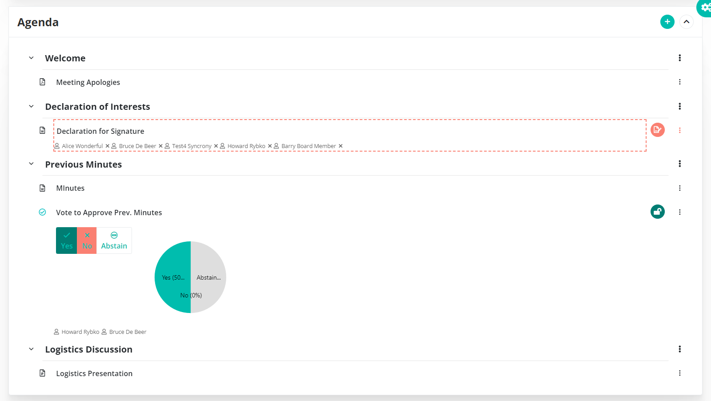Screen dimensions: 711x401
Task: Open options menu for Welcome section
Action: [x=679, y=58]
